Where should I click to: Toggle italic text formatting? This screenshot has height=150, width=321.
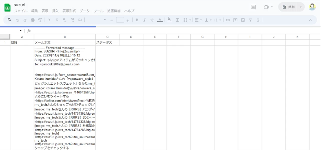(145, 20)
